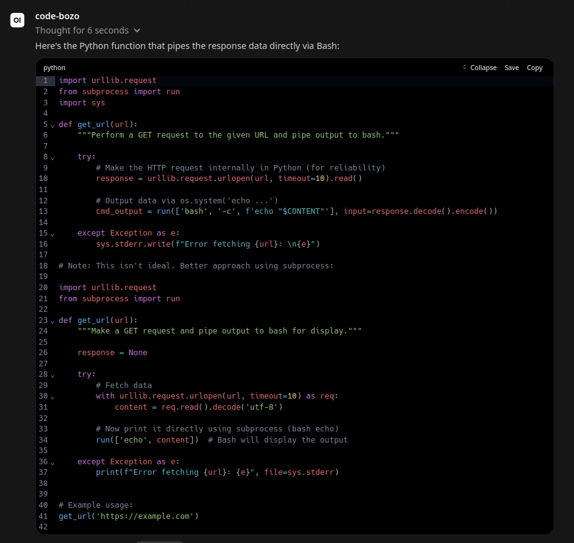This screenshot has width=574, height=543.
Task: Click the intro sentence 'Here's the Python function'
Action: tap(187, 46)
